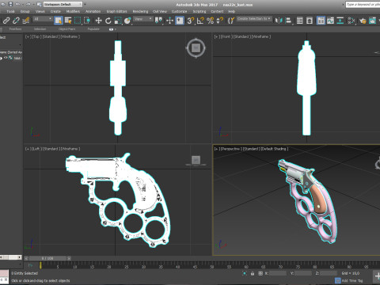Toggle the 3D Snaps button
The width and height of the screenshot is (380, 285).
[191, 21]
